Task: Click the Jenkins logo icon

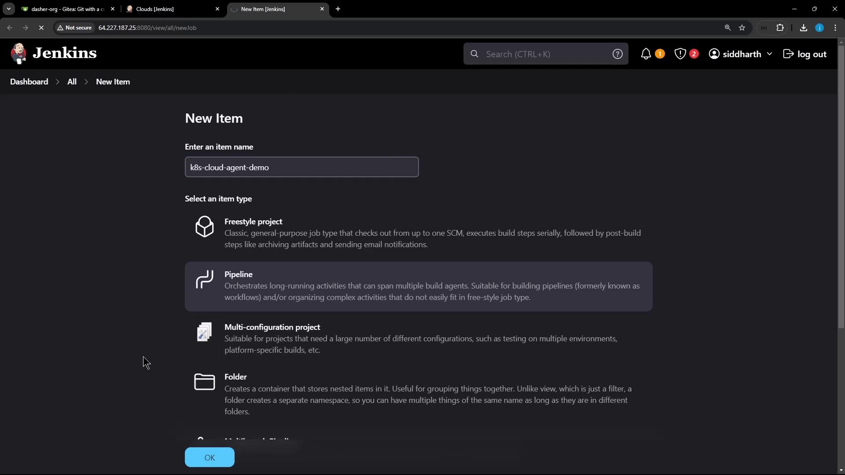Action: coord(18,54)
